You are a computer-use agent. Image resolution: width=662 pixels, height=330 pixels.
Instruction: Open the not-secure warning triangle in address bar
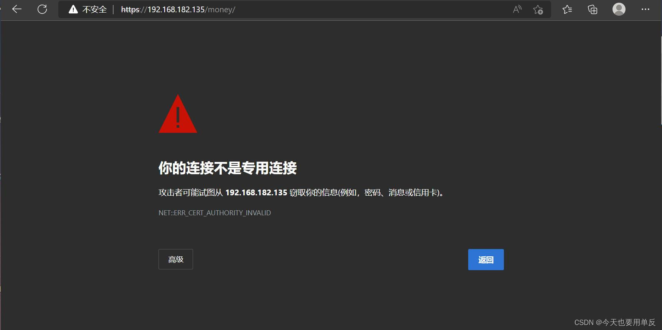point(73,10)
